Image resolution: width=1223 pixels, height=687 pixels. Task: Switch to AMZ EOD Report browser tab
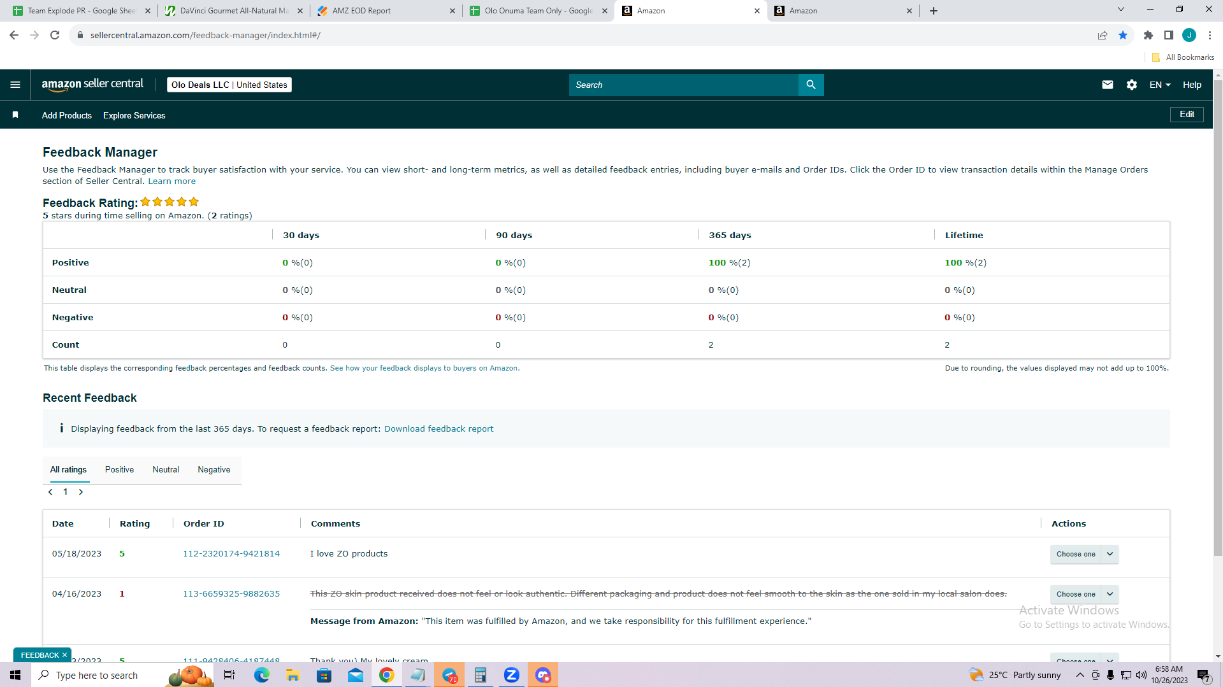coord(387,11)
